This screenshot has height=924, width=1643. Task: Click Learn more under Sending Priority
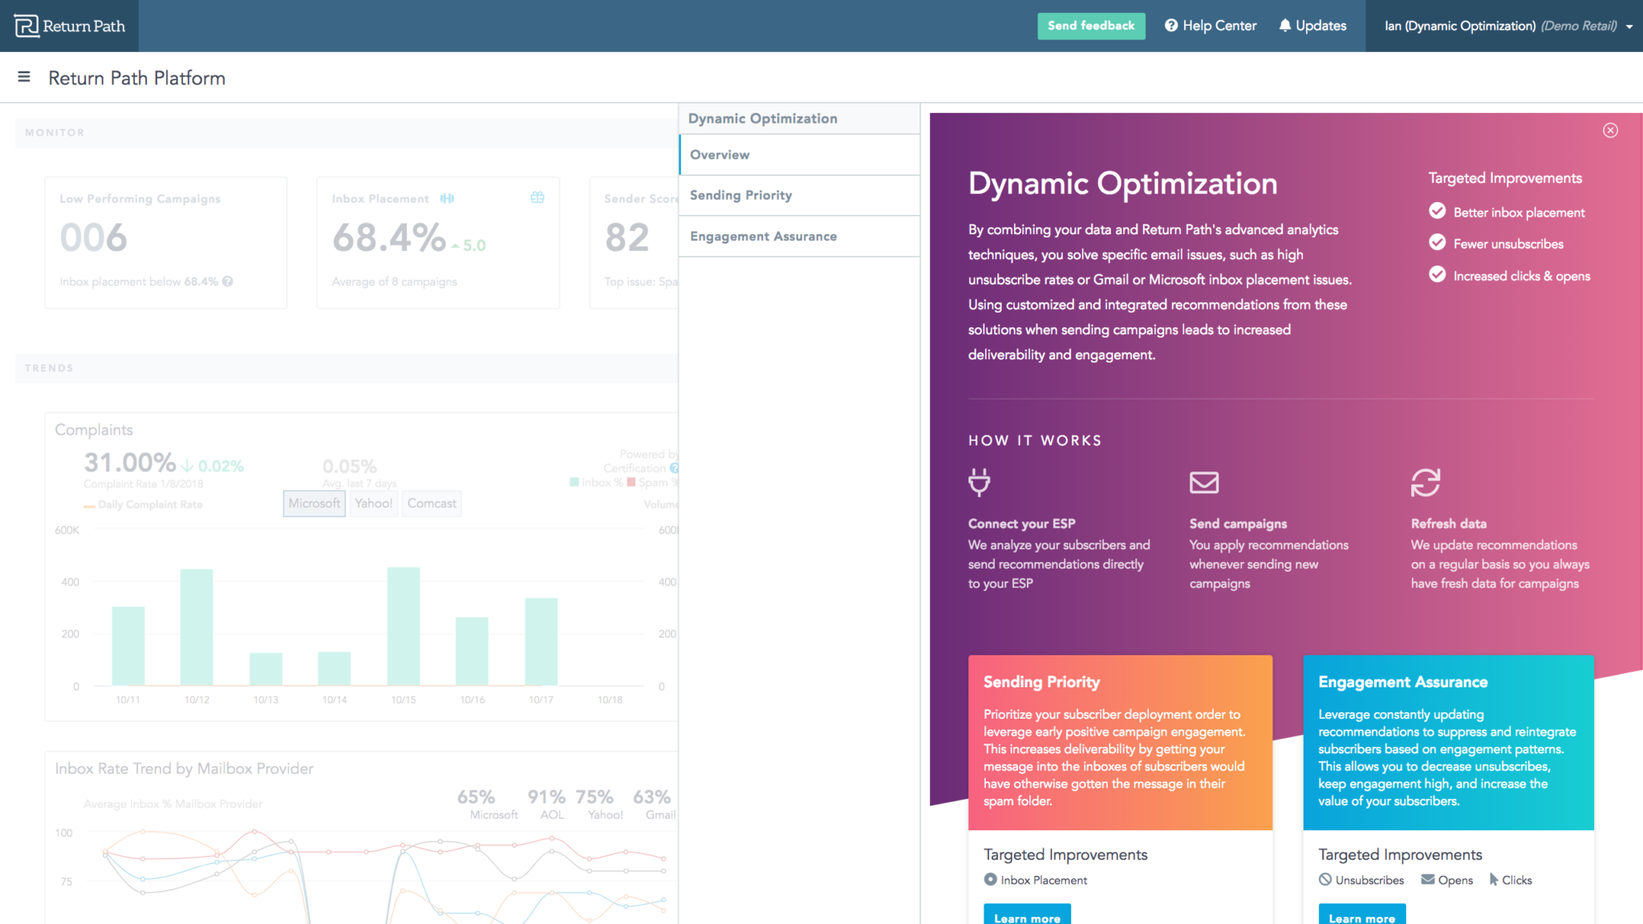pyautogui.click(x=1027, y=915)
